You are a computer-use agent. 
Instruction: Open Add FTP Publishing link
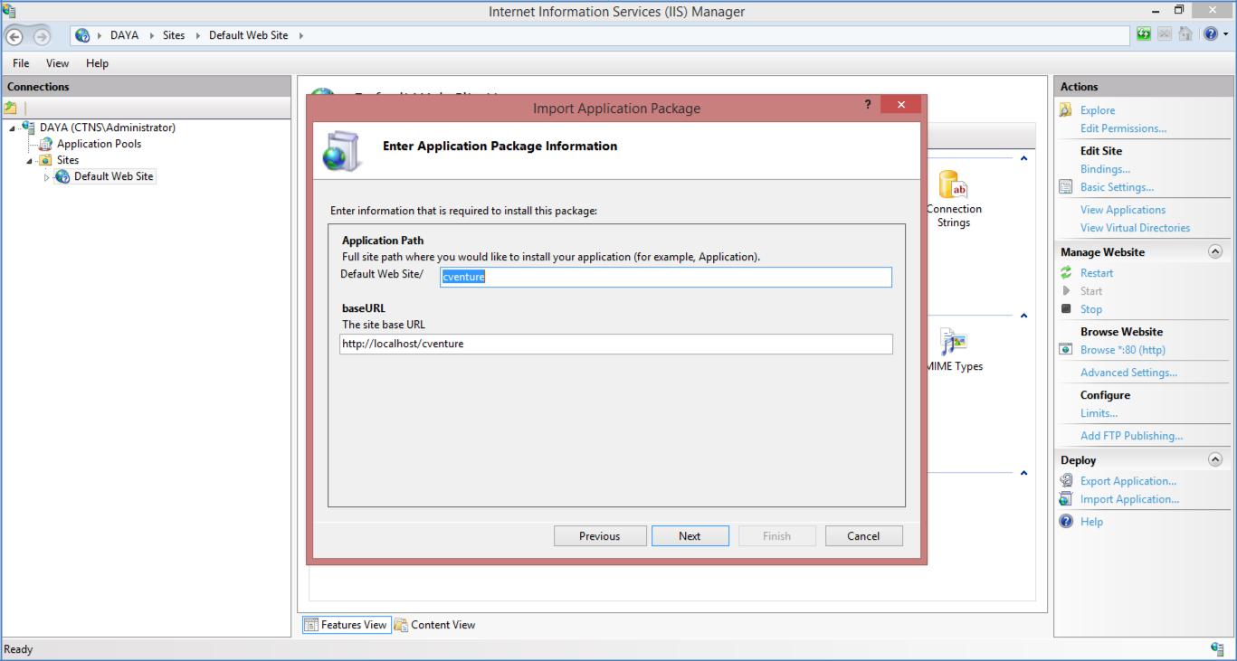(1131, 436)
